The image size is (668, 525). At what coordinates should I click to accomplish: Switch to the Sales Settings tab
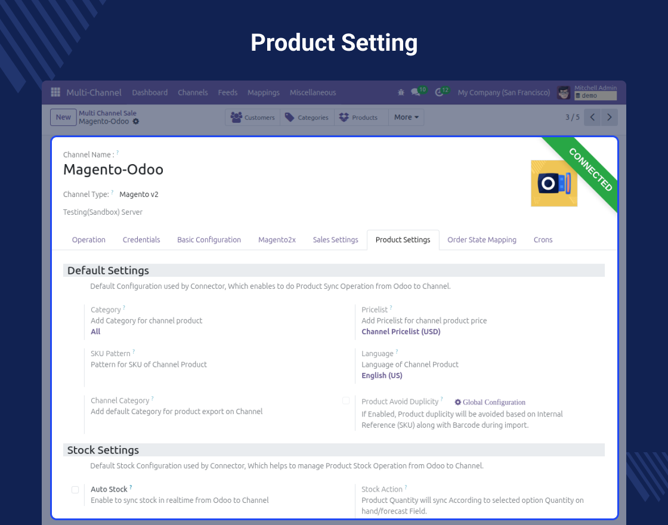point(335,240)
